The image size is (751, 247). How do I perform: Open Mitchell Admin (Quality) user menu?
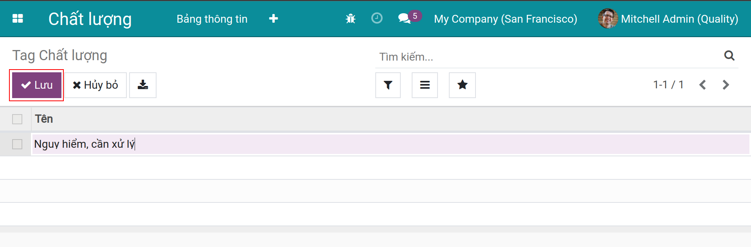[679, 19]
